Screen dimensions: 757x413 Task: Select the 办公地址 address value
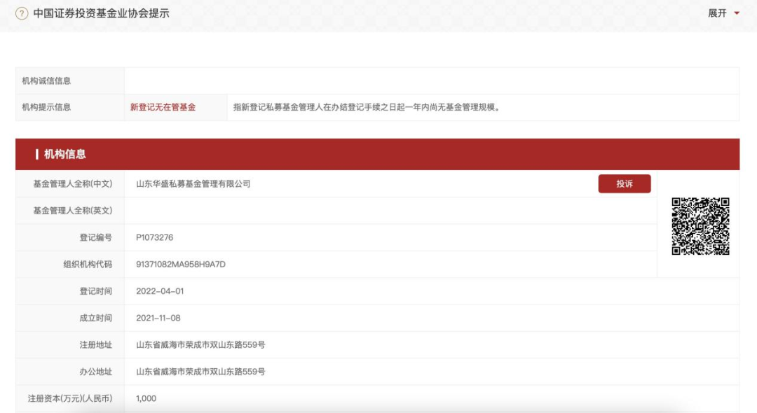click(x=200, y=372)
